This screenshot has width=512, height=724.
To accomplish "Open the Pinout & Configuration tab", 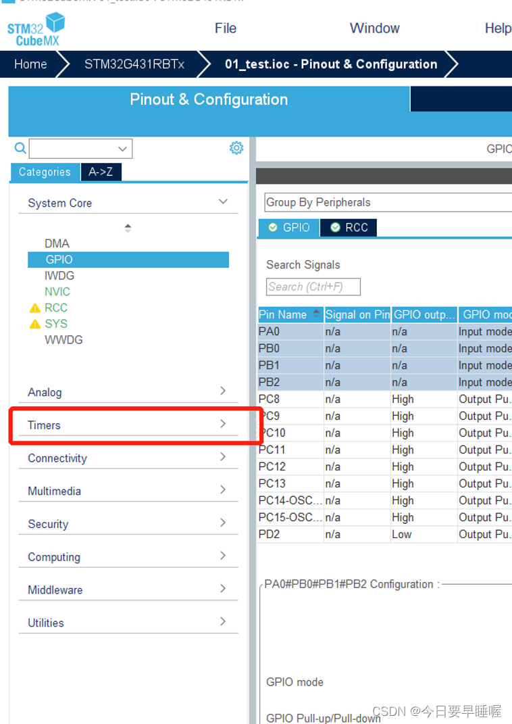I will [209, 99].
